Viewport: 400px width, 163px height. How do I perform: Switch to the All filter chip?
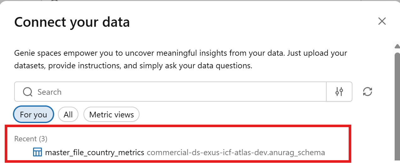click(x=68, y=115)
